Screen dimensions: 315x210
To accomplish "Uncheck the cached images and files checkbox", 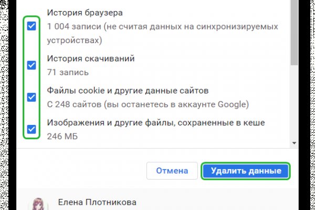I will click(x=31, y=129).
